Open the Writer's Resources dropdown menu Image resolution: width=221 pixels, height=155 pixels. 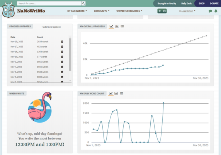[129, 11]
